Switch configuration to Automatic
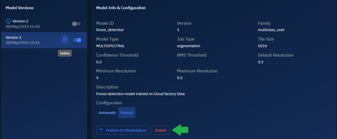This screenshot has height=139, width=337. (x=107, y=113)
